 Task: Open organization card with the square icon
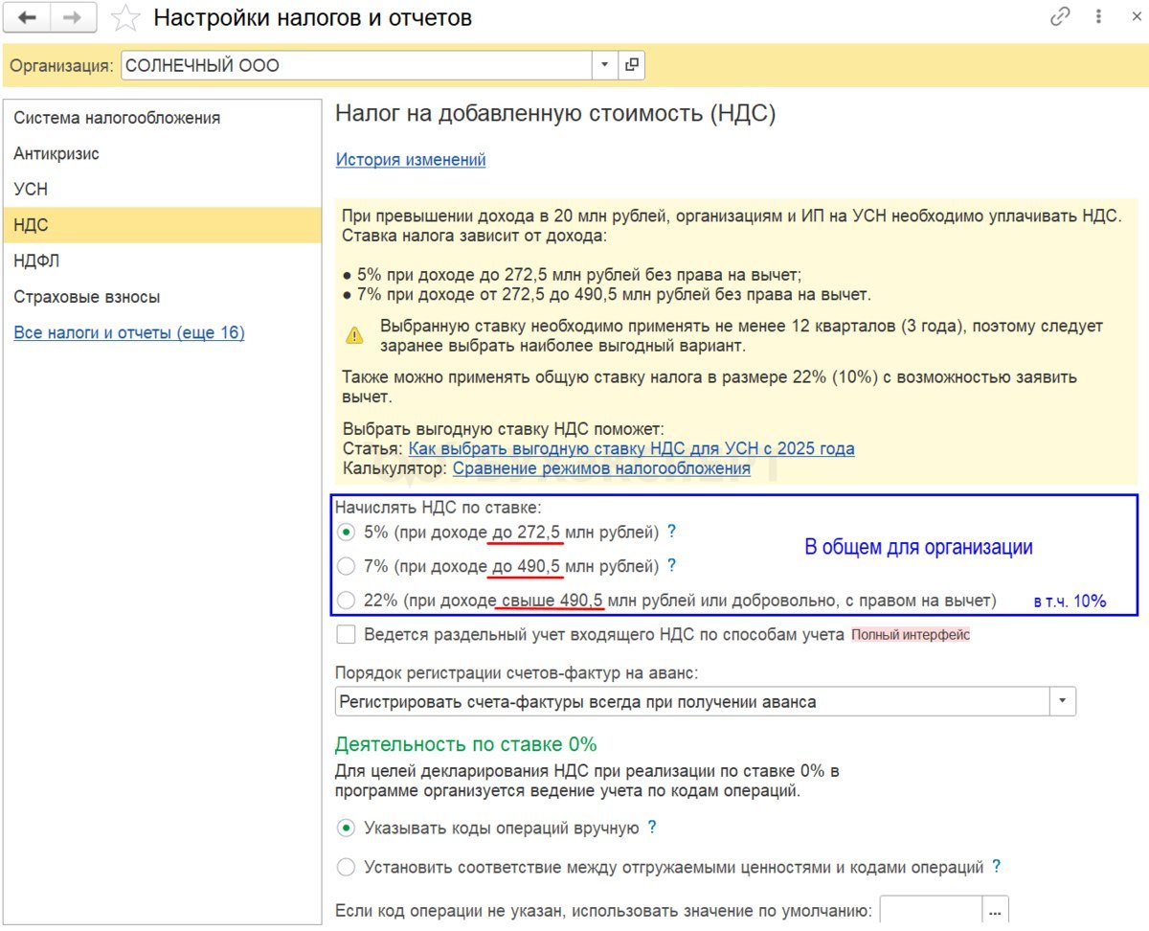tap(632, 65)
